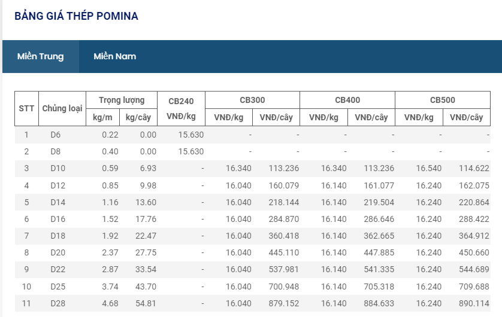This screenshot has width=502, height=317.
Task: Click the D28 product type cell
Action: [x=58, y=303]
